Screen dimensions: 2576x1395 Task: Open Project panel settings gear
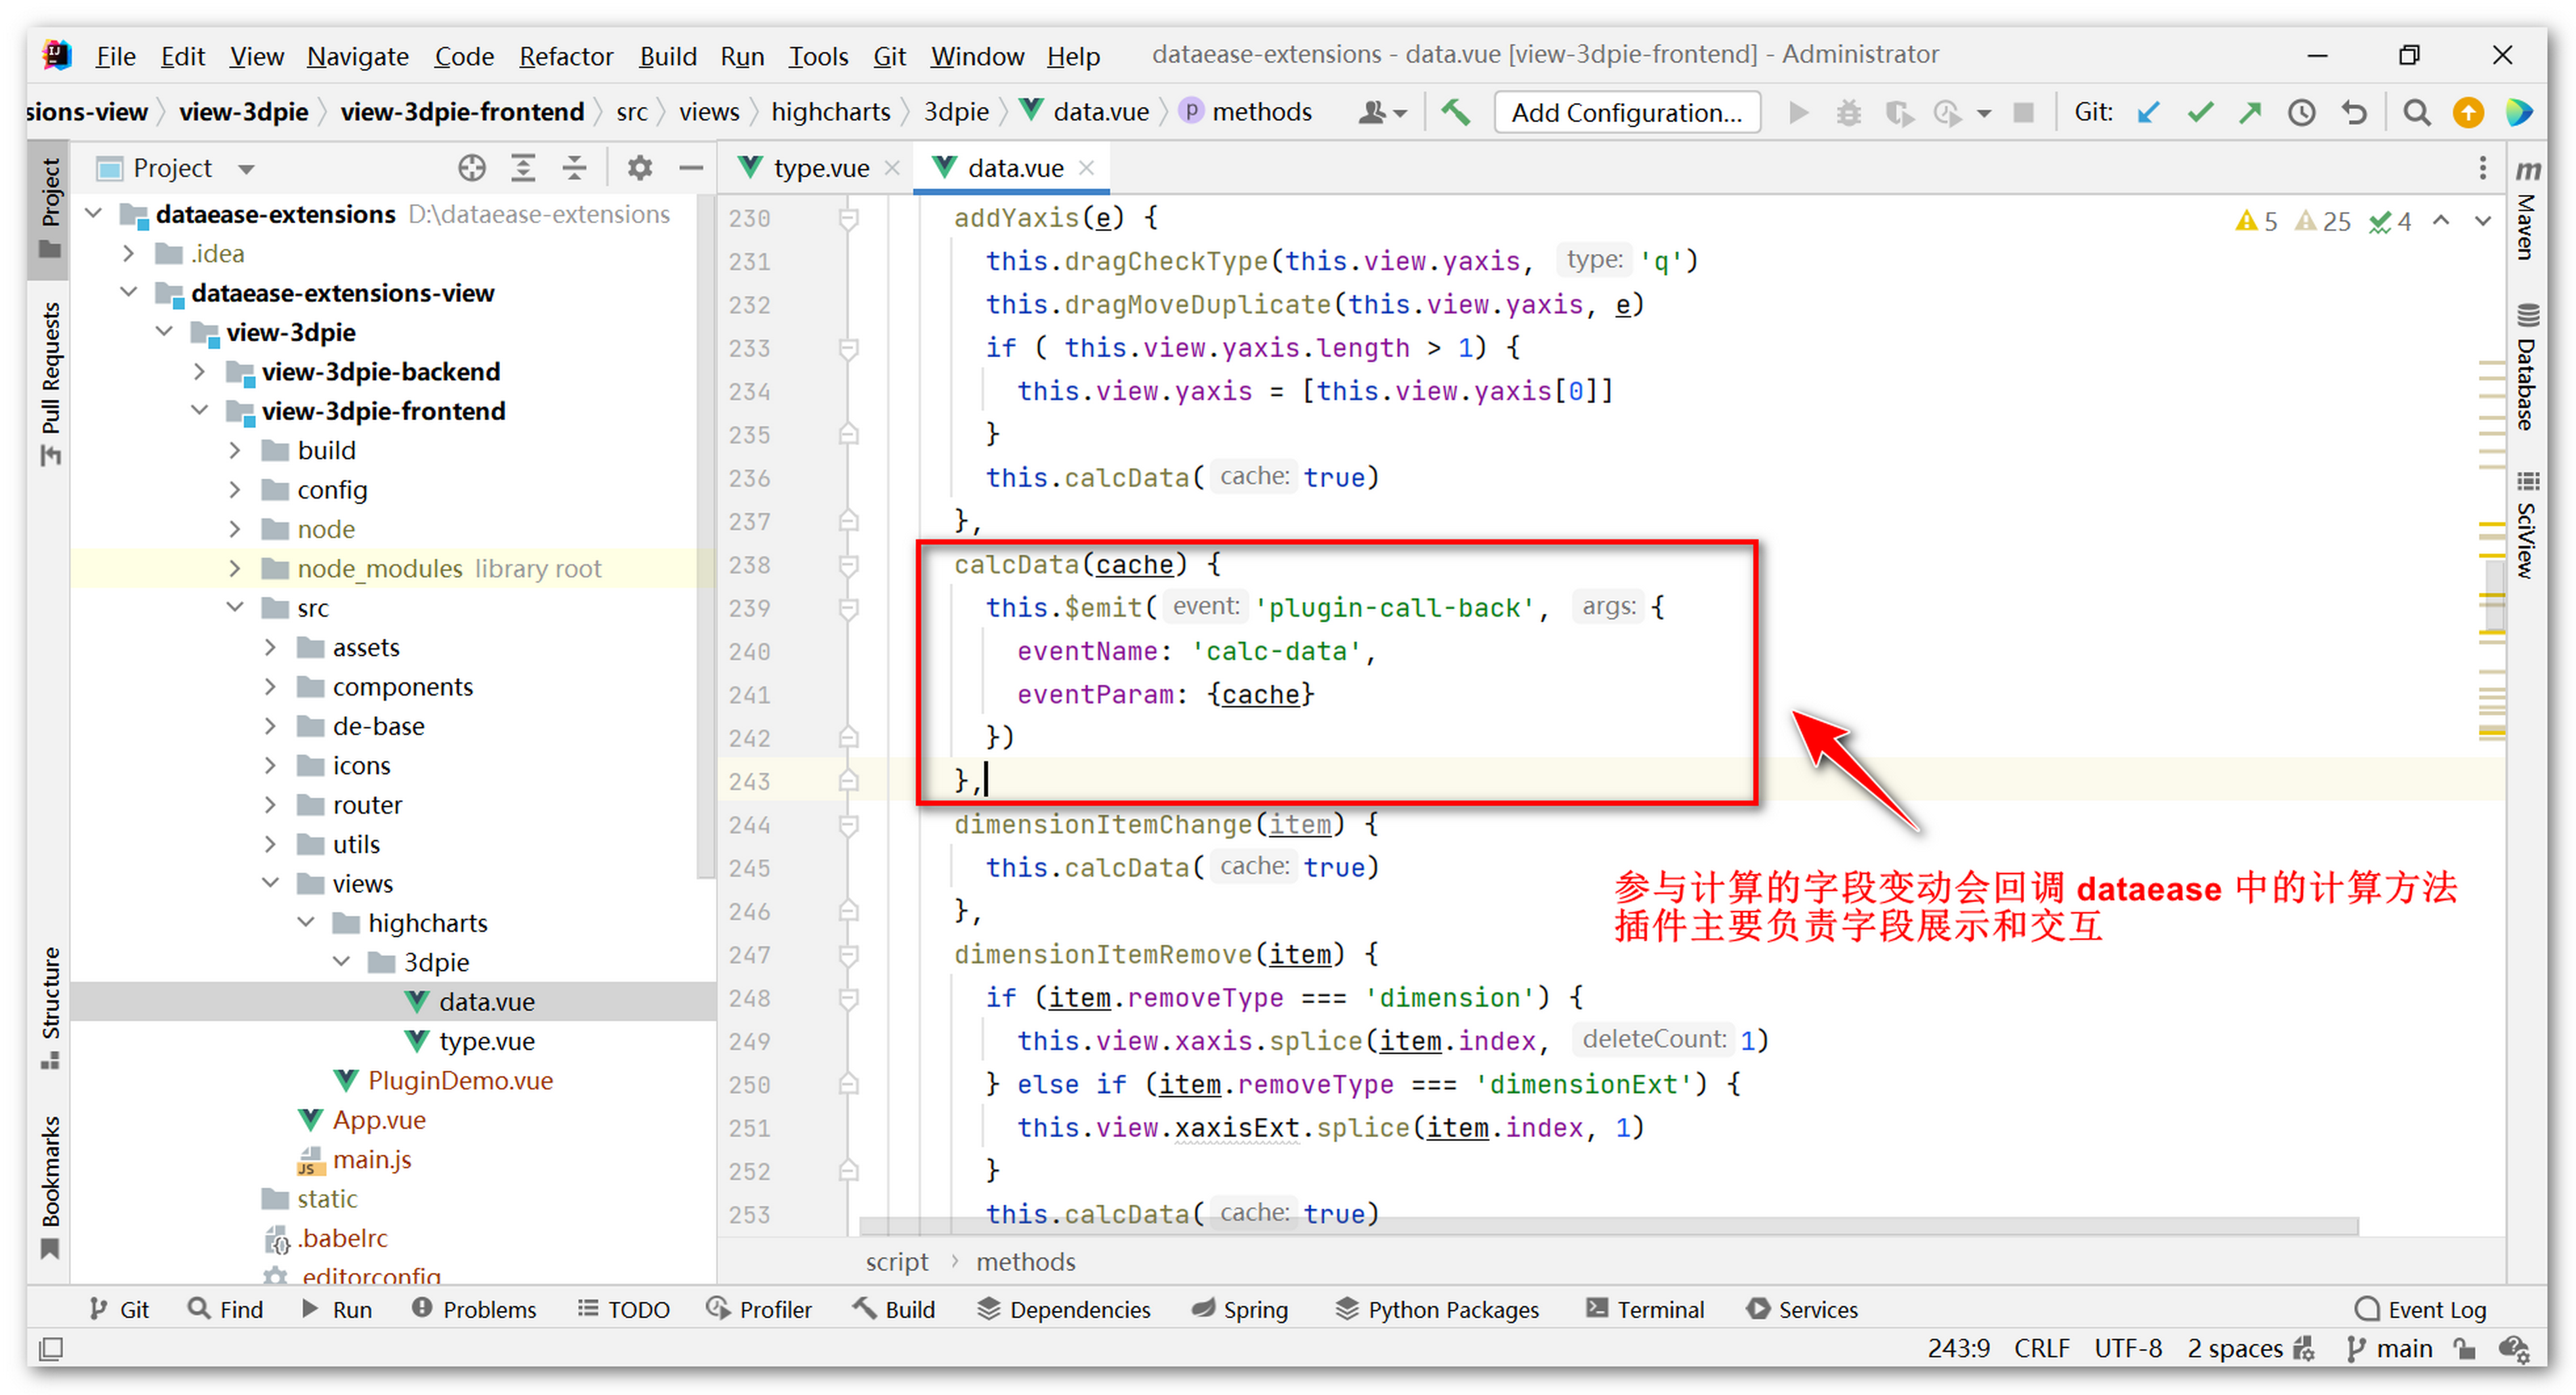[x=639, y=168]
